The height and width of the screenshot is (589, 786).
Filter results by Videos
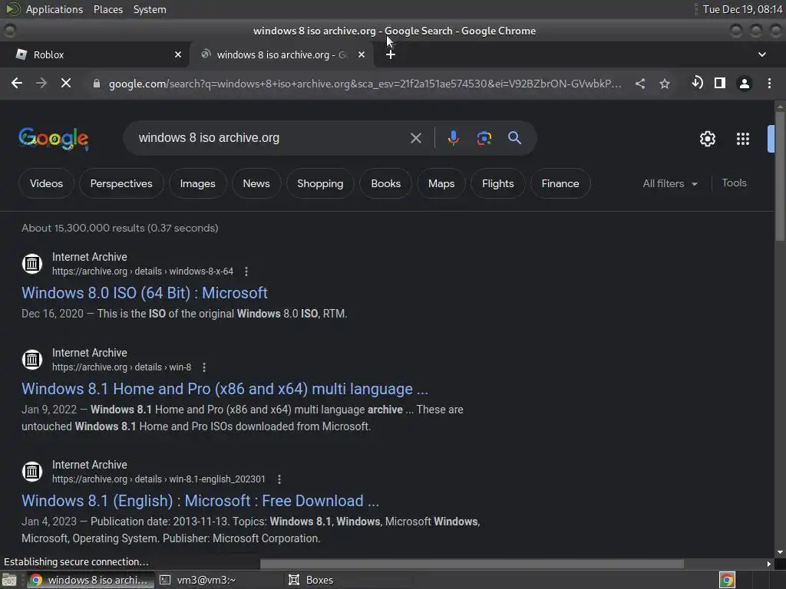[x=46, y=183]
